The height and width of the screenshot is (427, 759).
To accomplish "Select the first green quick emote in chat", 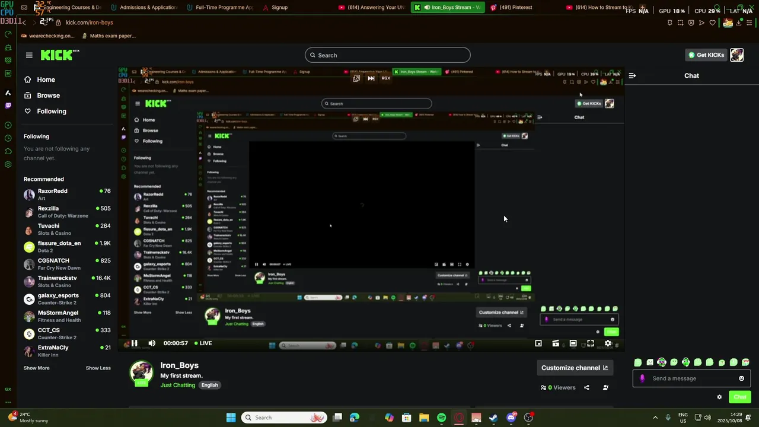I will (638, 362).
